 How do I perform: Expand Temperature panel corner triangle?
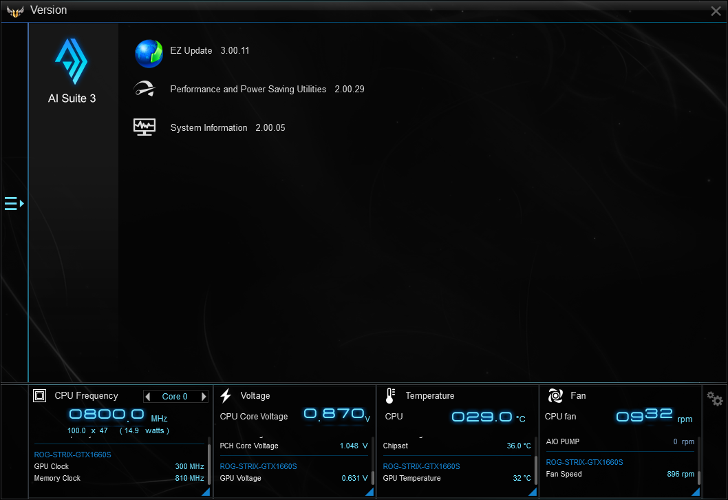click(x=533, y=492)
